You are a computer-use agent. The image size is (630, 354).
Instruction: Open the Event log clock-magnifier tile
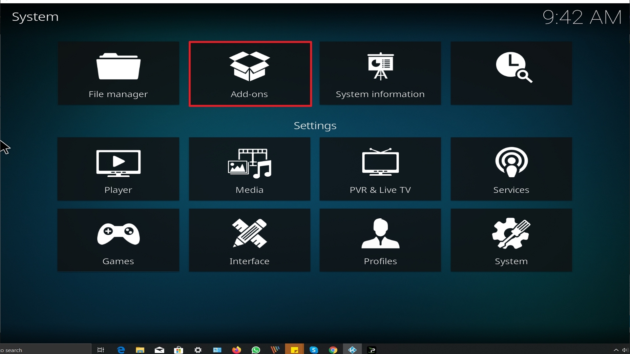[x=511, y=73]
